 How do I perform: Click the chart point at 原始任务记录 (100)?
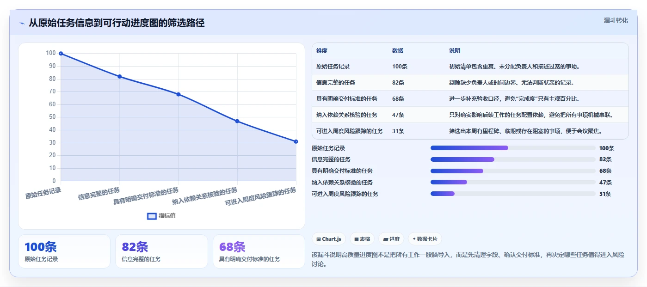point(61,54)
